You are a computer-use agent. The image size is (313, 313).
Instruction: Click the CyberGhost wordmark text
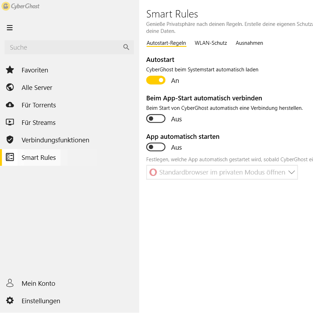click(25, 6)
